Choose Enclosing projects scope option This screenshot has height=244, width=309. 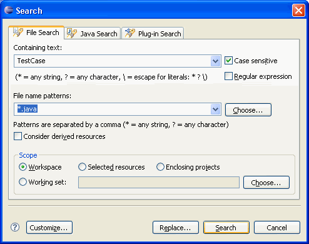click(160, 167)
